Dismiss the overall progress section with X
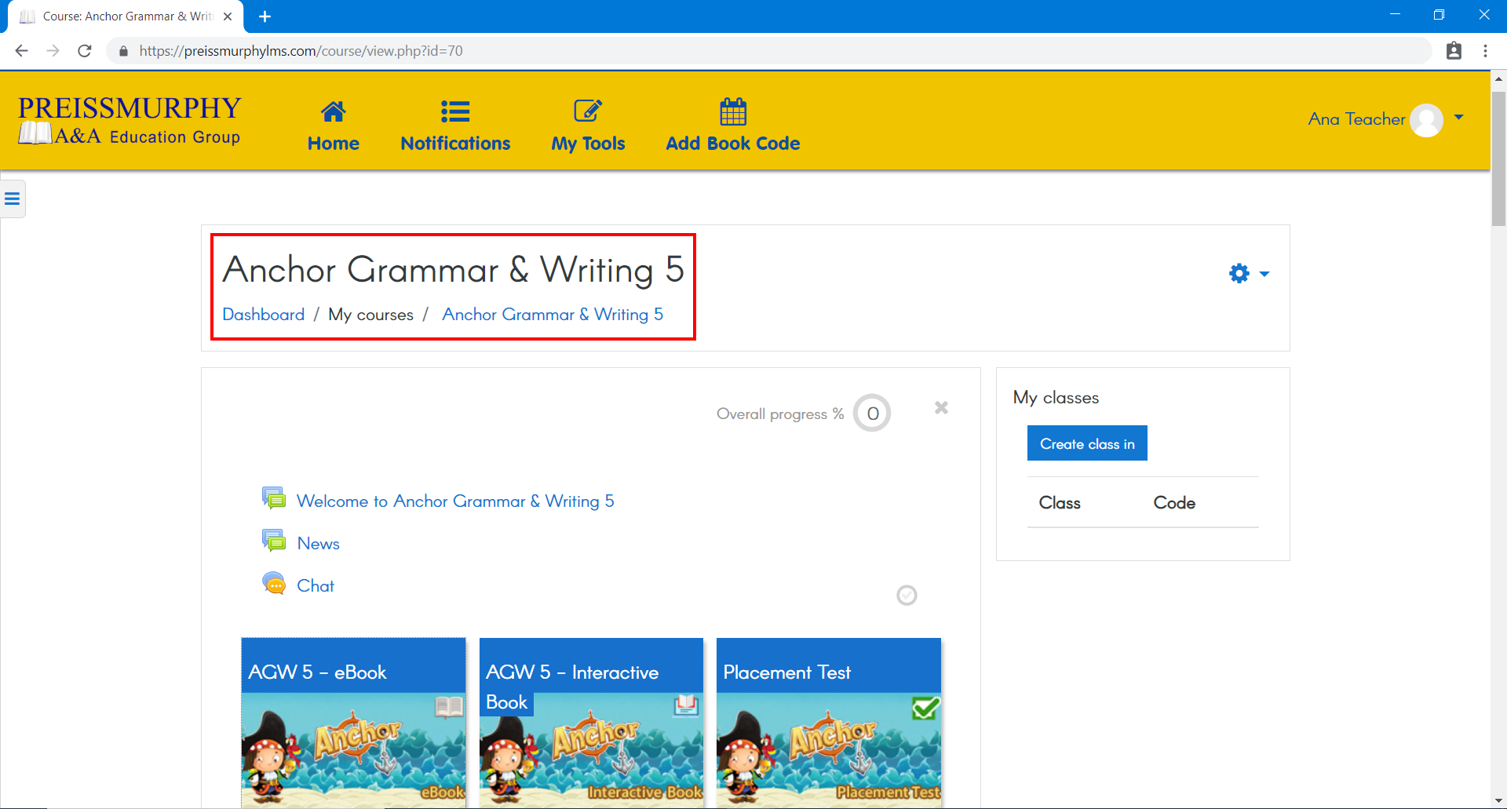The image size is (1507, 809). coord(941,407)
